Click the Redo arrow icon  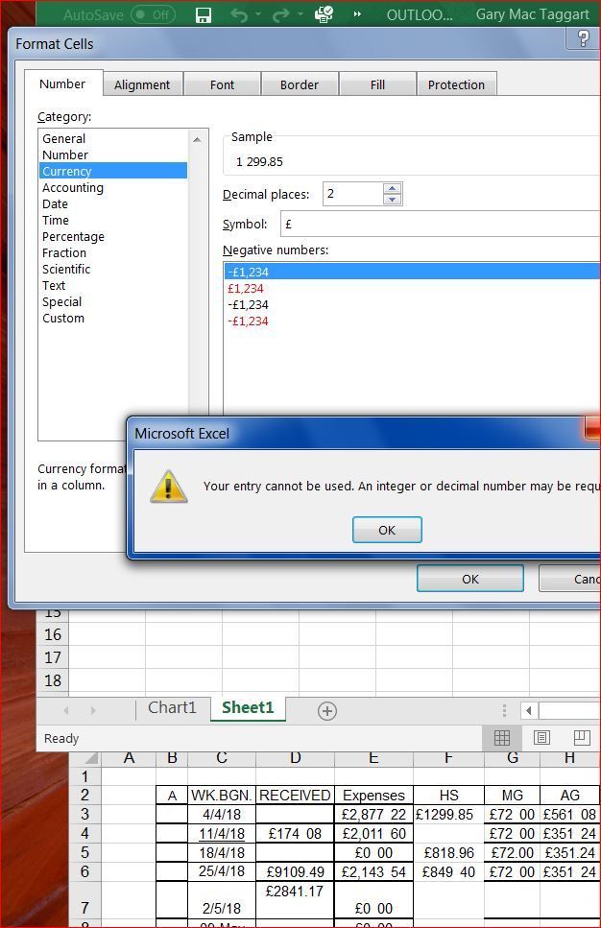pyautogui.click(x=280, y=14)
